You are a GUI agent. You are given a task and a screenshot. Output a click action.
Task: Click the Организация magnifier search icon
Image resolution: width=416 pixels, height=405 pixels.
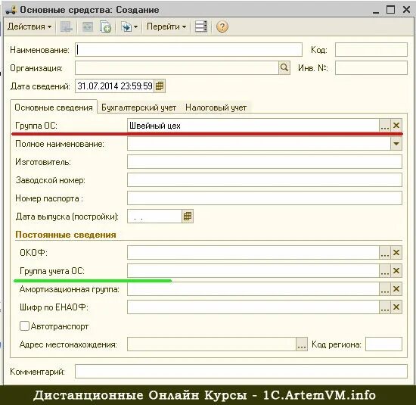[x=284, y=68]
